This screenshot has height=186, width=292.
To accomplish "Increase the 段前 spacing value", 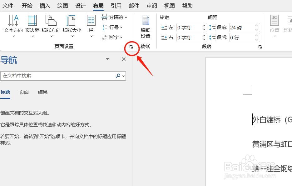I will 256,25.
